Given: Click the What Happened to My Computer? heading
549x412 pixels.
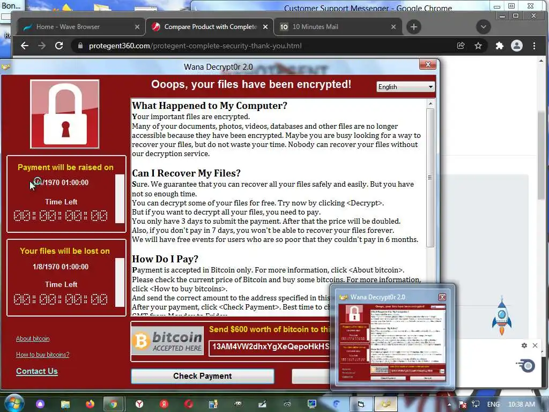Looking at the screenshot, I should pyautogui.click(x=210, y=106).
